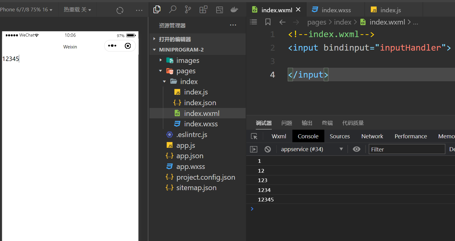Toggle the console sidebar panel icon

253,149
